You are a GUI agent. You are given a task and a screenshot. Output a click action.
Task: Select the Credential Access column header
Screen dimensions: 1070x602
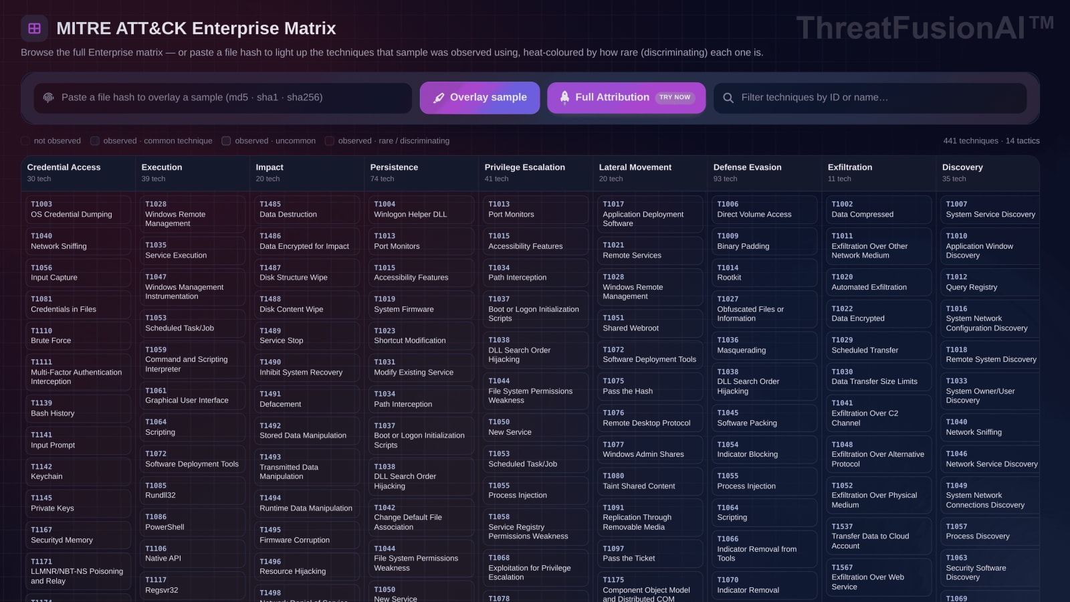(78, 173)
